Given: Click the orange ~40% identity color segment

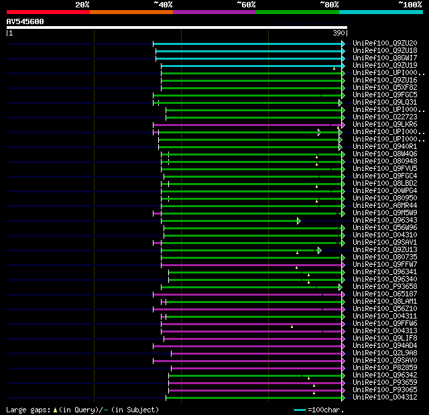Looking at the screenshot, I should [x=131, y=12].
